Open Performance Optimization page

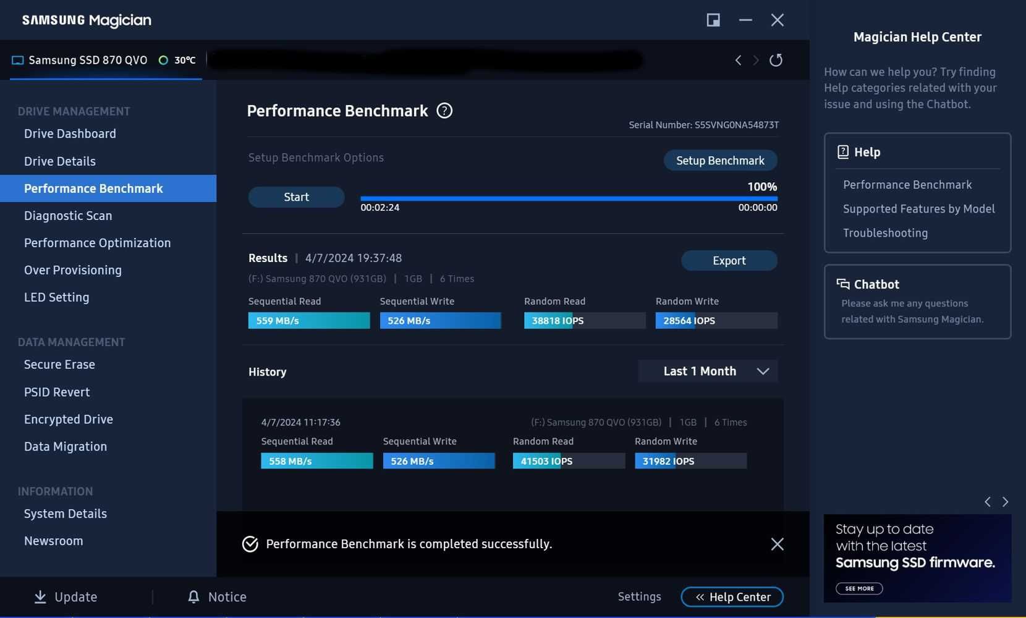coord(97,243)
